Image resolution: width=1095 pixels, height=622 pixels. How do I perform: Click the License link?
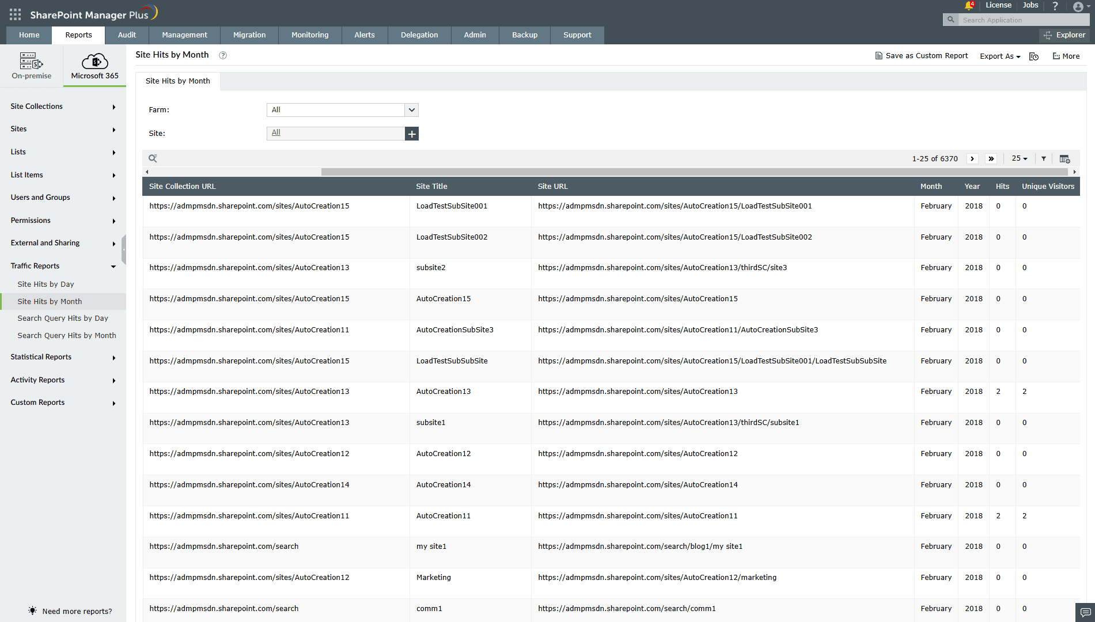[x=998, y=5]
